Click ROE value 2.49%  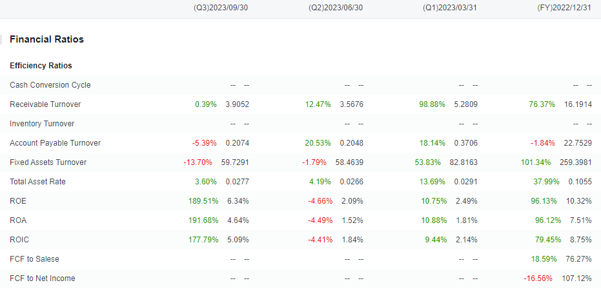click(x=467, y=201)
